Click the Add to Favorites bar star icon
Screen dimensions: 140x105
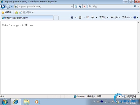click(17, 12)
